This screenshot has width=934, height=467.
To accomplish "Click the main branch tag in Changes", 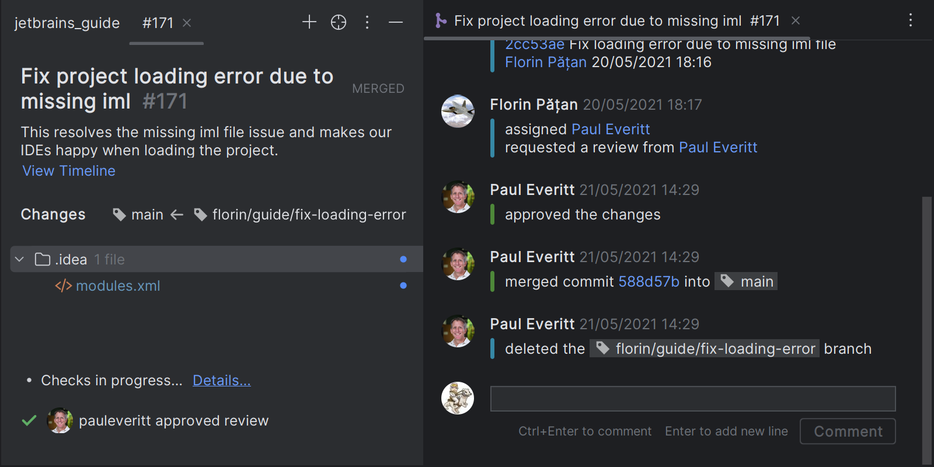I will [138, 215].
